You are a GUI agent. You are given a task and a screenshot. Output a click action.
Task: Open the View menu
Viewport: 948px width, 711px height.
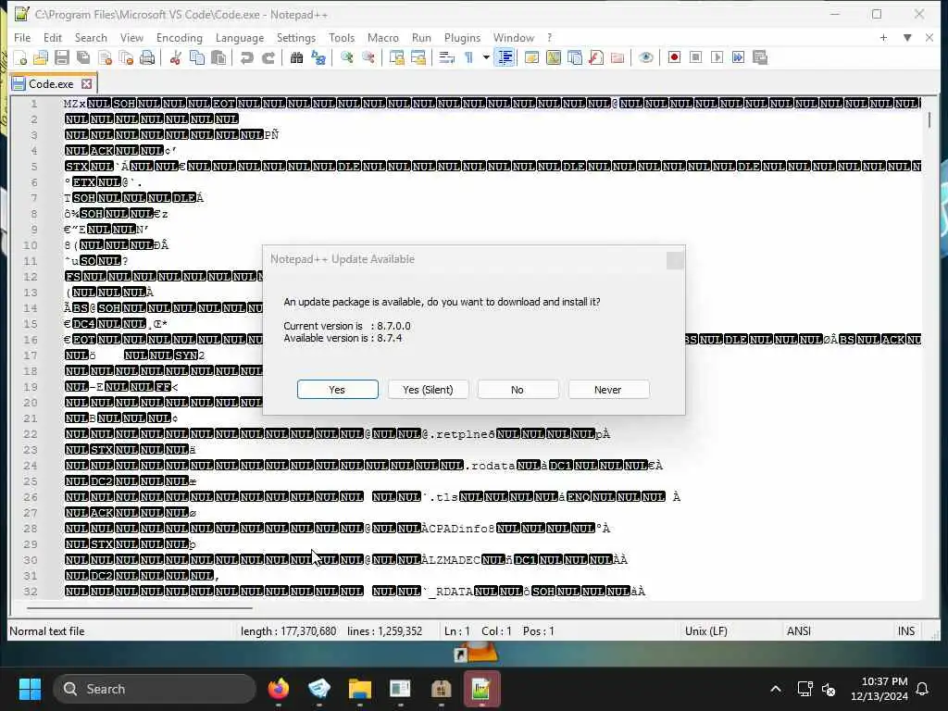pos(131,37)
